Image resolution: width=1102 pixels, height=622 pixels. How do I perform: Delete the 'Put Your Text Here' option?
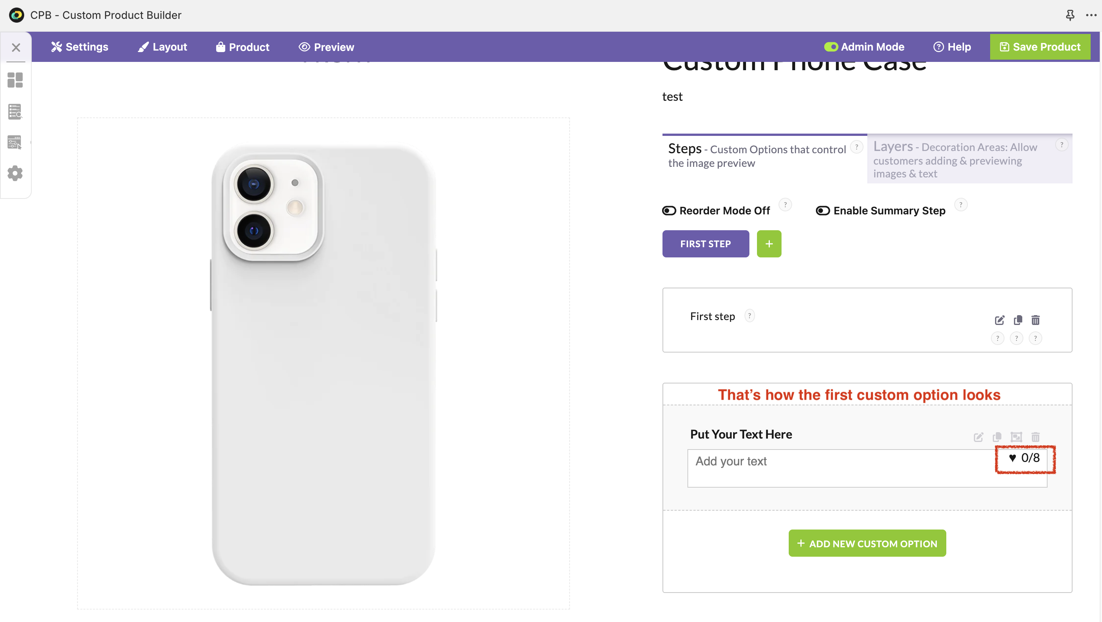1035,437
